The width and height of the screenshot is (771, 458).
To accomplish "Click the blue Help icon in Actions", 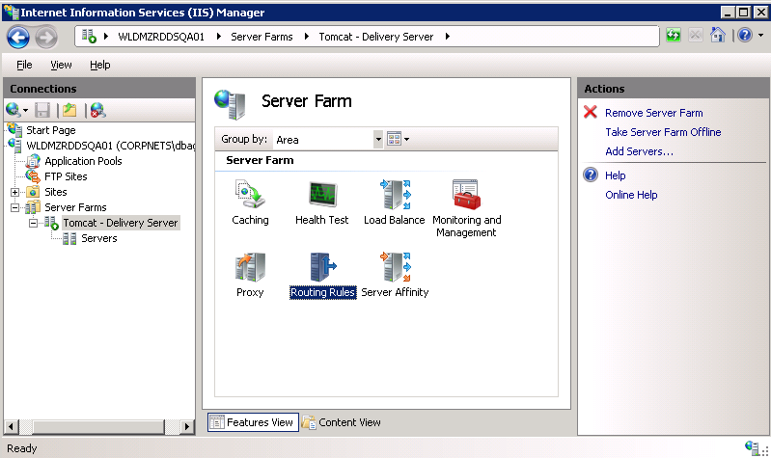I will click(590, 175).
